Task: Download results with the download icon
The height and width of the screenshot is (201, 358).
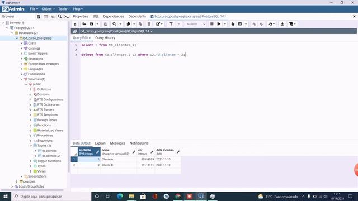Action: [282, 24]
